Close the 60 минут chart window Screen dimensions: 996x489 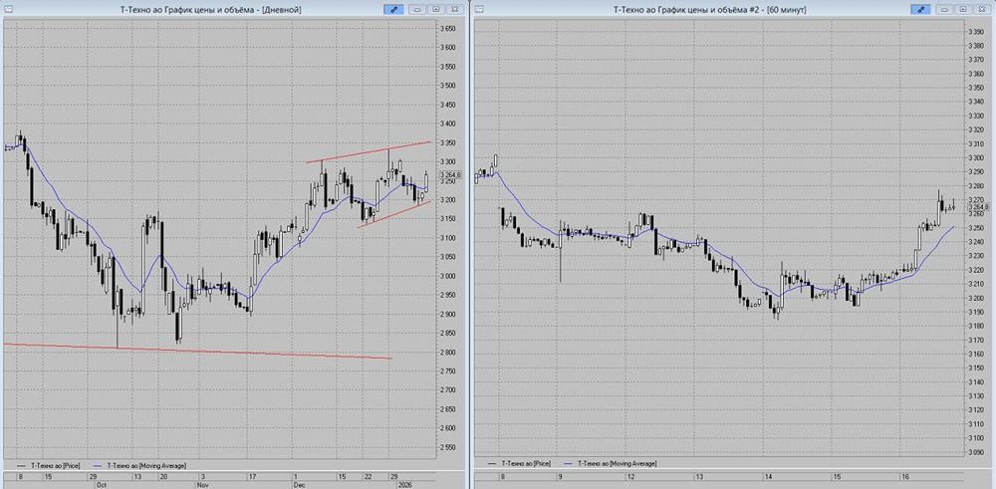click(982, 9)
